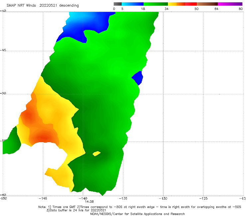The width and height of the screenshot is (246, 216).
Task: Click the color bar label '18'
Action: click(x=143, y=9)
